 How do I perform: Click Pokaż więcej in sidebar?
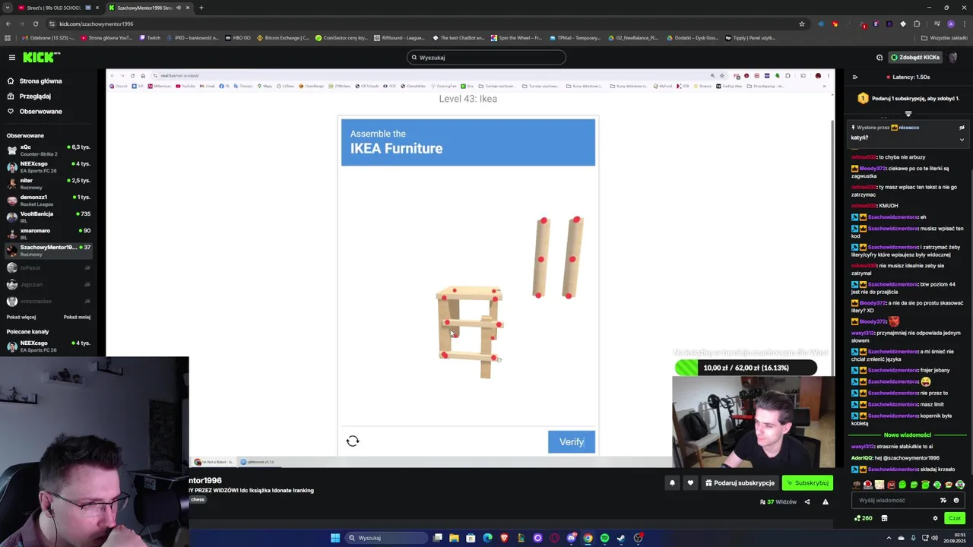(x=21, y=317)
